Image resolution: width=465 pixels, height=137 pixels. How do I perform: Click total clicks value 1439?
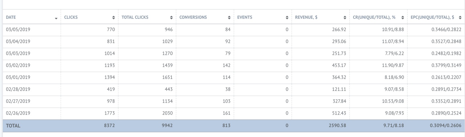pos(167,65)
